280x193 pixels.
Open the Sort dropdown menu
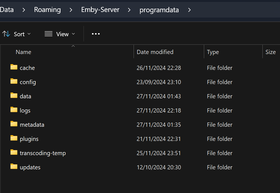[16, 34]
